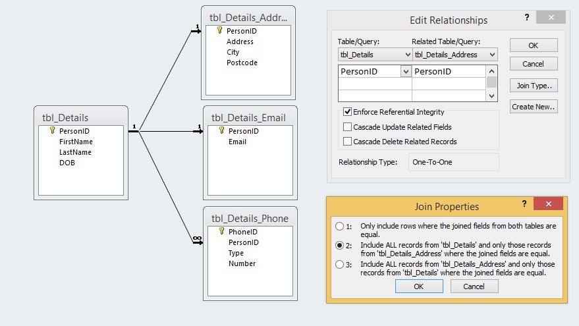The height and width of the screenshot is (326, 579).
Task: Click the Create New.. button
Action: pos(534,107)
